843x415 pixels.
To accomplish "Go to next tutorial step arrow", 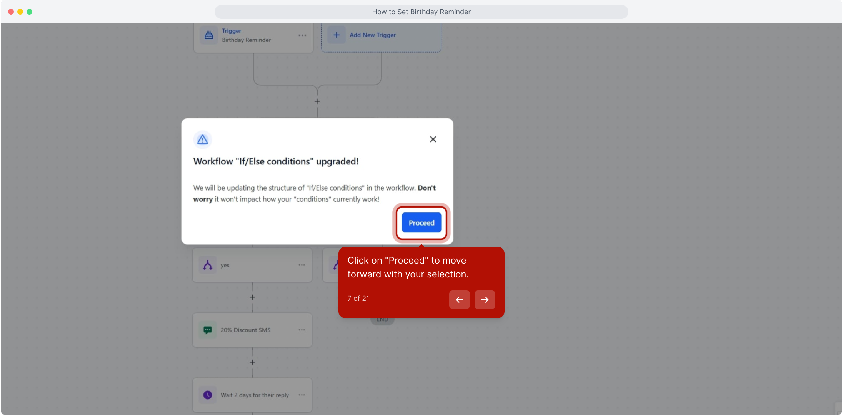I will 485,300.
